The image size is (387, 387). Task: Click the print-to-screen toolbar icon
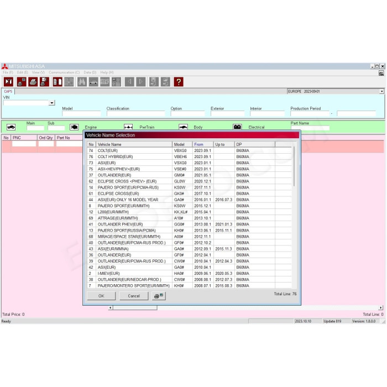tap(22, 82)
